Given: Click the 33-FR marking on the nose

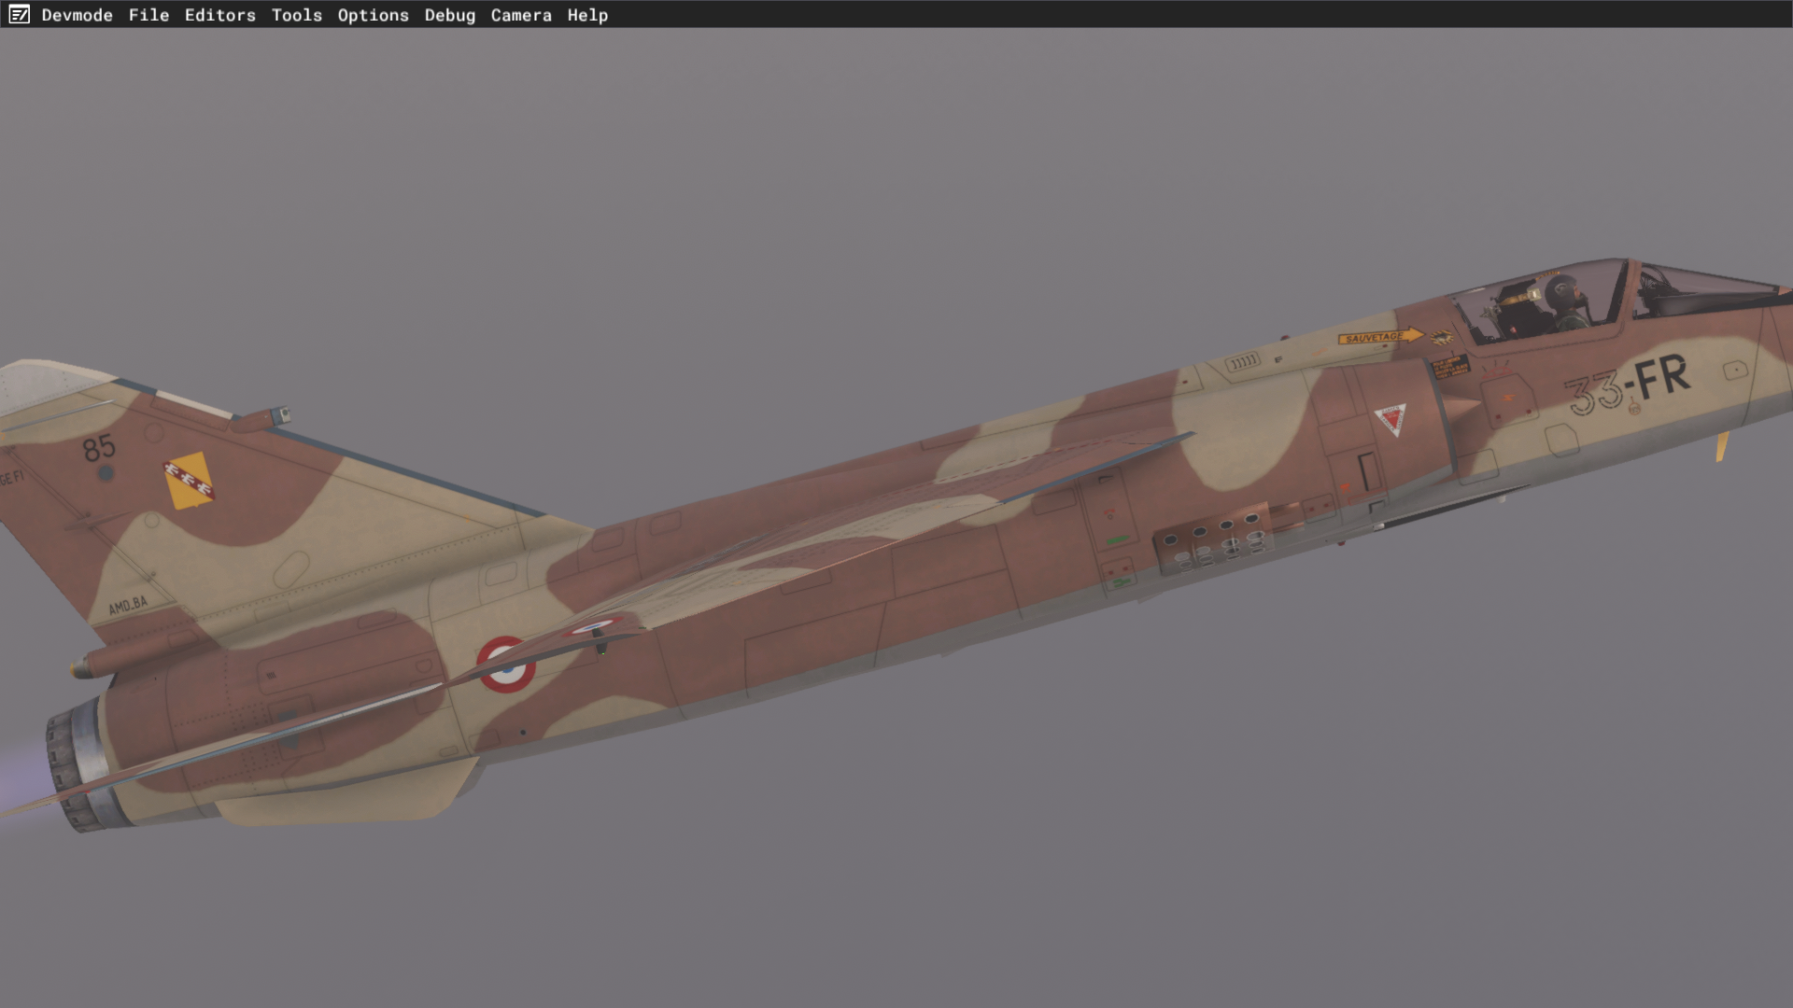Looking at the screenshot, I should (x=1629, y=384).
